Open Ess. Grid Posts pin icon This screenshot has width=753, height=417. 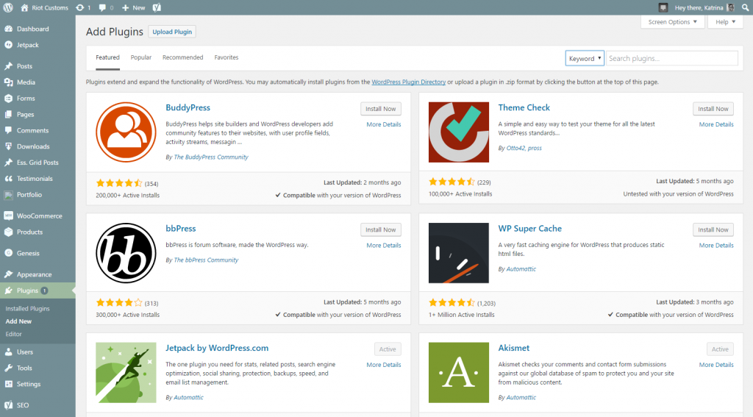coord(9,163)
